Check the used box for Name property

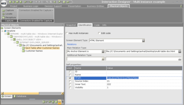tap(70, 75)
